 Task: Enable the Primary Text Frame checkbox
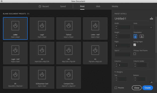click(x=135, y=54)
